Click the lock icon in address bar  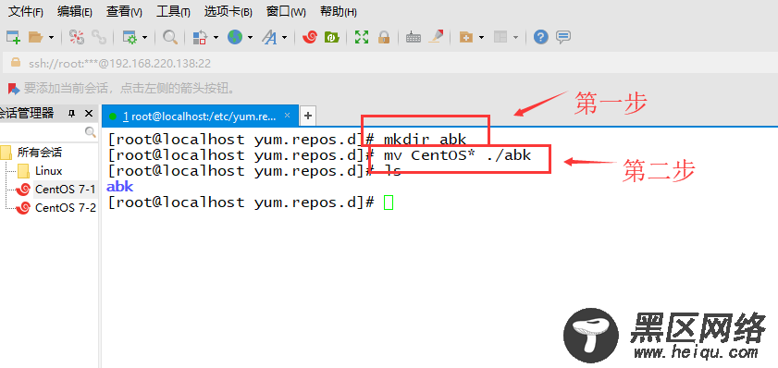(x=16, y=63)
